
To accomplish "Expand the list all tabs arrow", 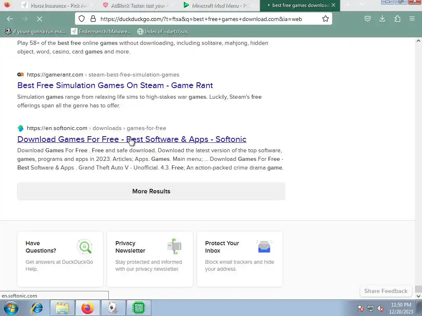I will tap(362, 5).
